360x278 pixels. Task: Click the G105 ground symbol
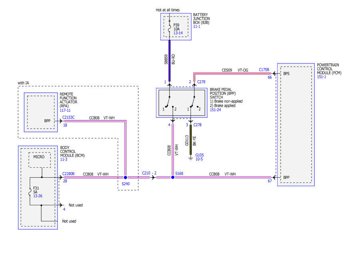click(190, 158)
